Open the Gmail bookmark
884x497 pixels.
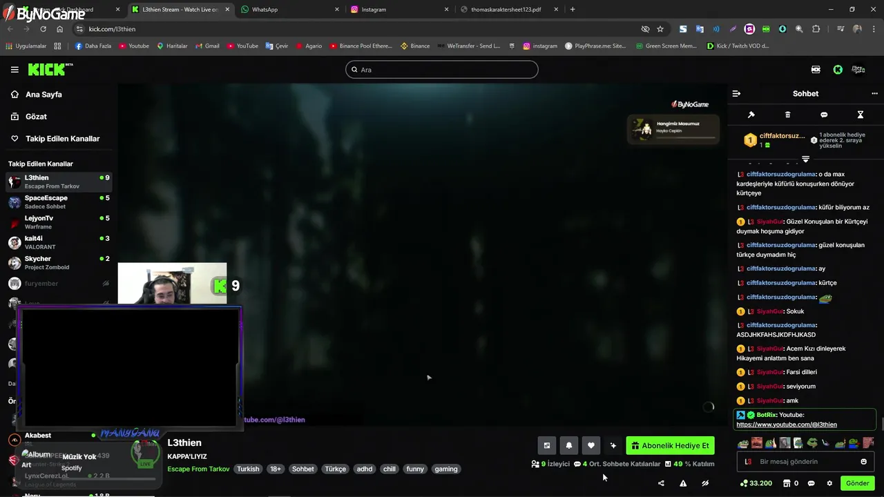click(207, 46)
